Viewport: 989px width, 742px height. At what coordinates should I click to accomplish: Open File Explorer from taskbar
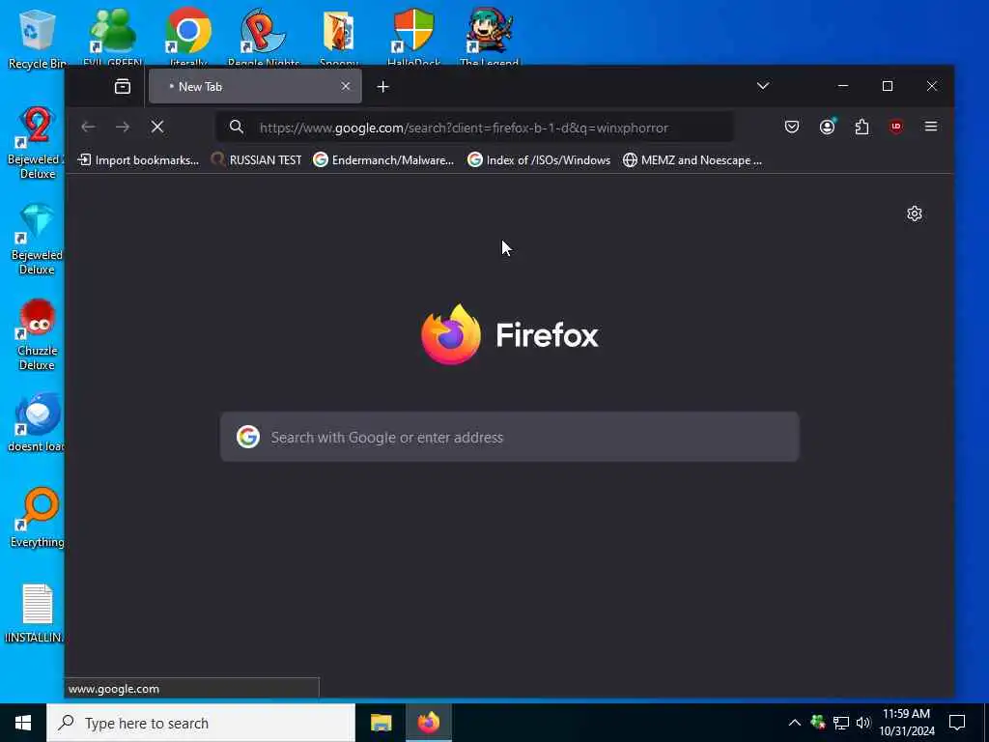[381, 723]
